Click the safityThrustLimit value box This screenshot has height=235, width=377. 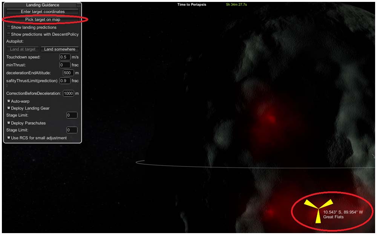pos(65,81)
